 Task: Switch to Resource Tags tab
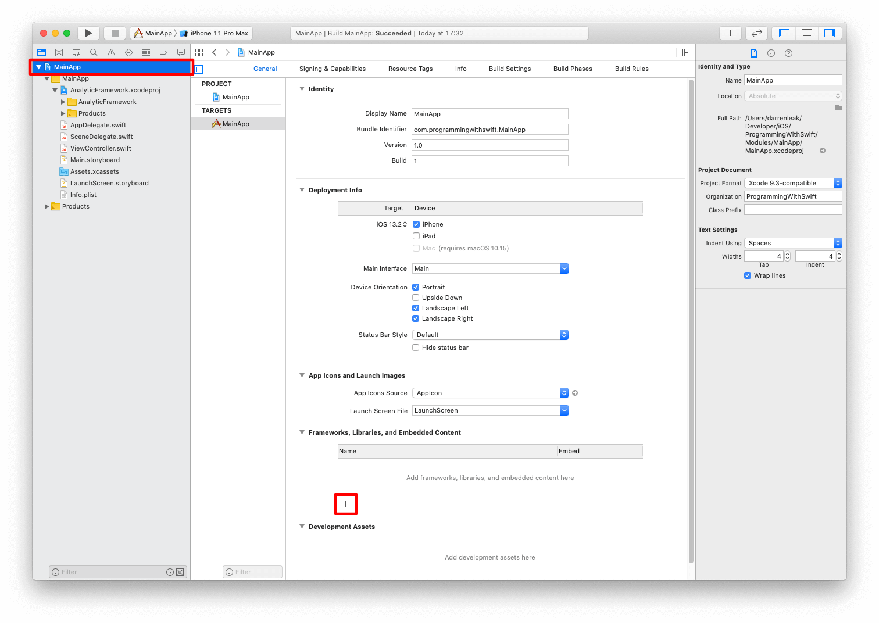410,69
